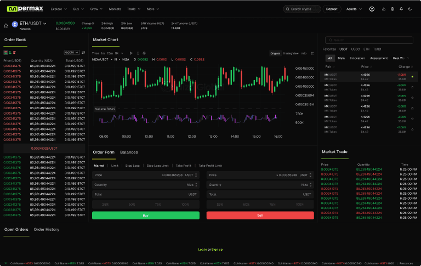The width and height of the screenshot is (421, 266).
Task: Sort pairs list by Price column icon
Action: [x=371, y=66]
